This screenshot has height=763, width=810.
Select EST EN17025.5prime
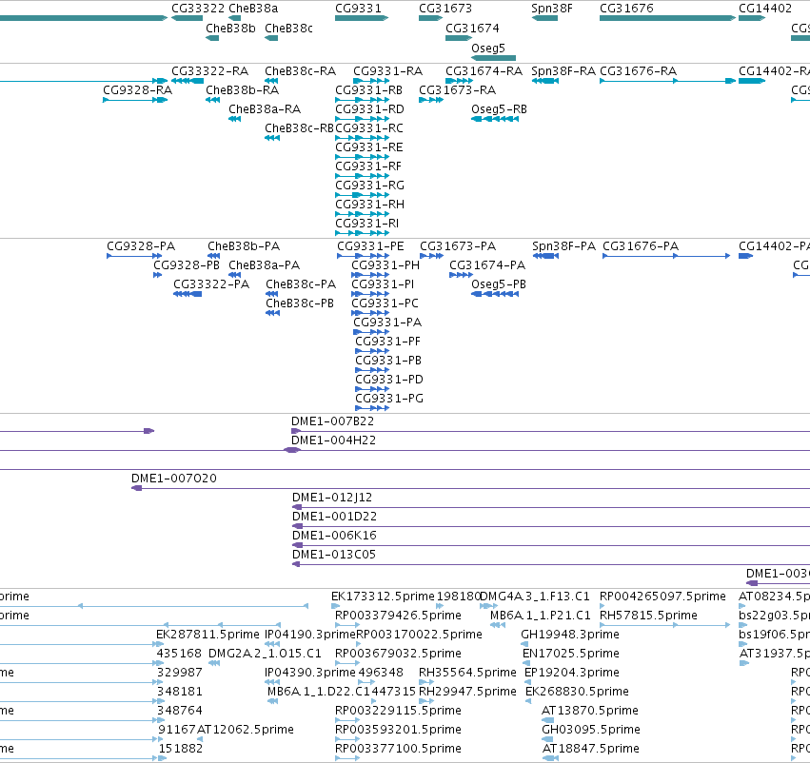click(x=525, y=663)
